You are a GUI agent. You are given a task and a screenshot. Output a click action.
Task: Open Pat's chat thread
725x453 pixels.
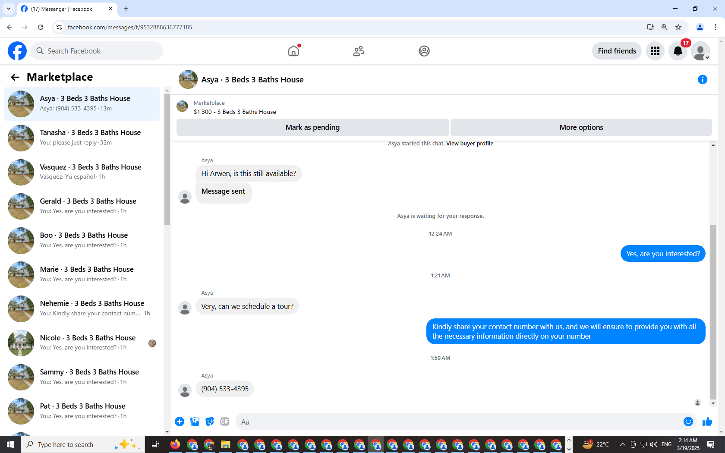click(82, 411)
